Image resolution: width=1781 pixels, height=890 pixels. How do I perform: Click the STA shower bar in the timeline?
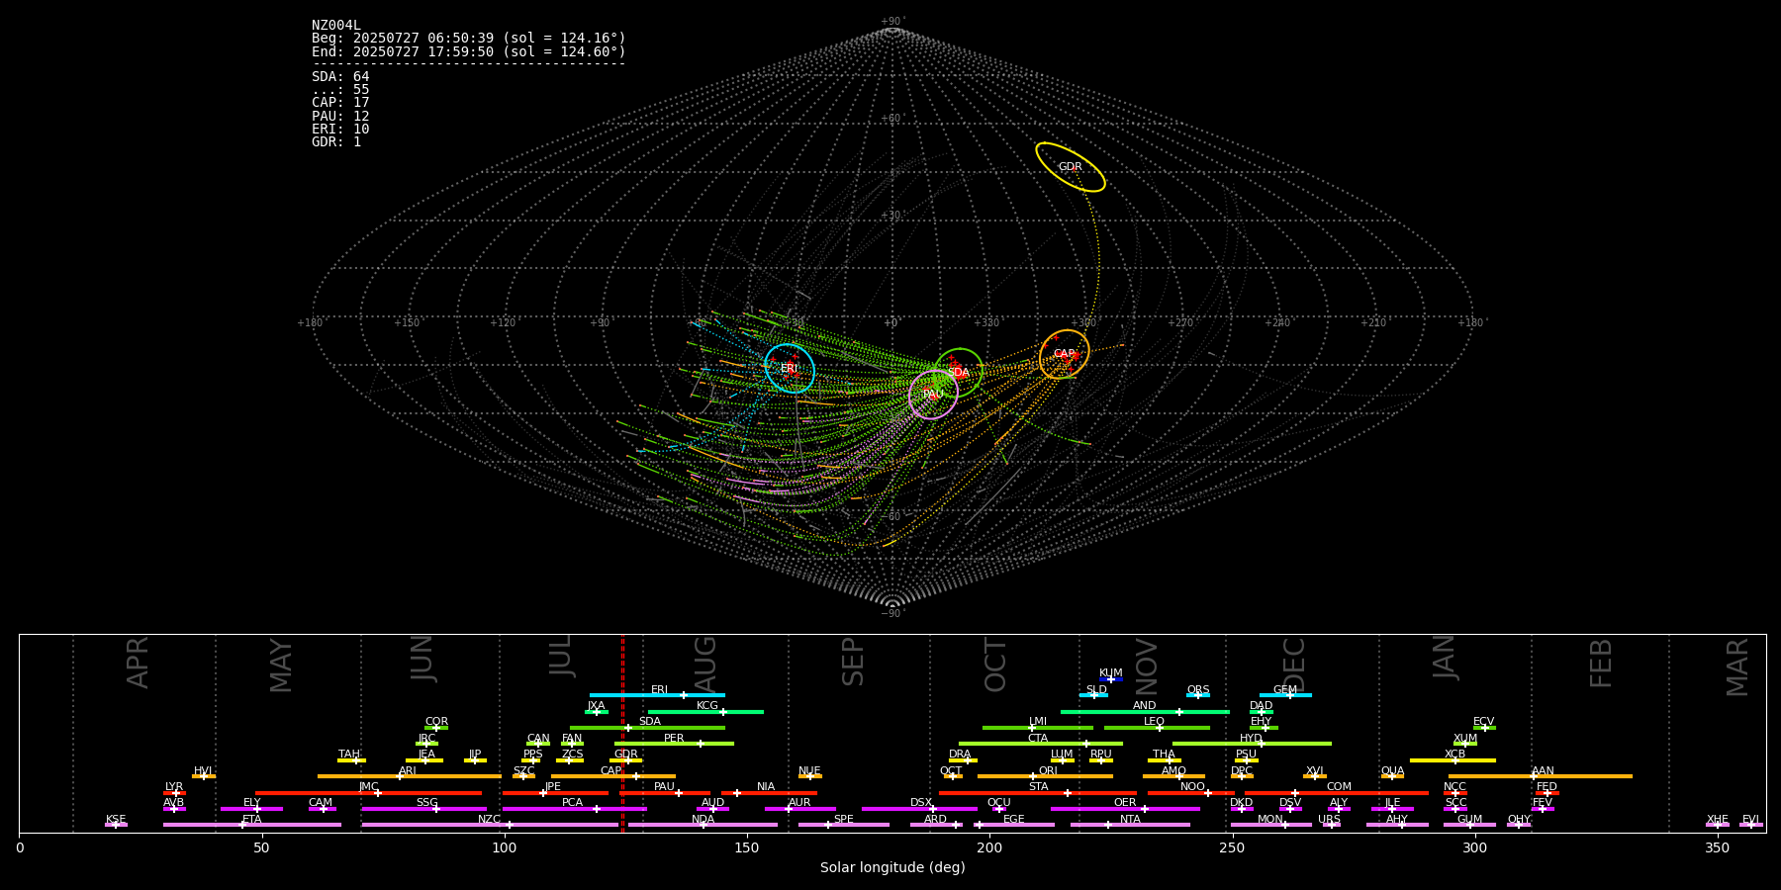1038,793
